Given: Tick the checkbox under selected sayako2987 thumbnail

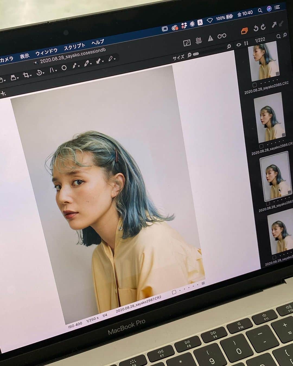Looking at the screenshot, I should click(268, 204).
